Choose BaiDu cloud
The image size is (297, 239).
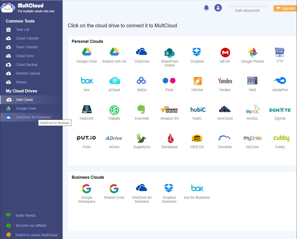point(142,84)
